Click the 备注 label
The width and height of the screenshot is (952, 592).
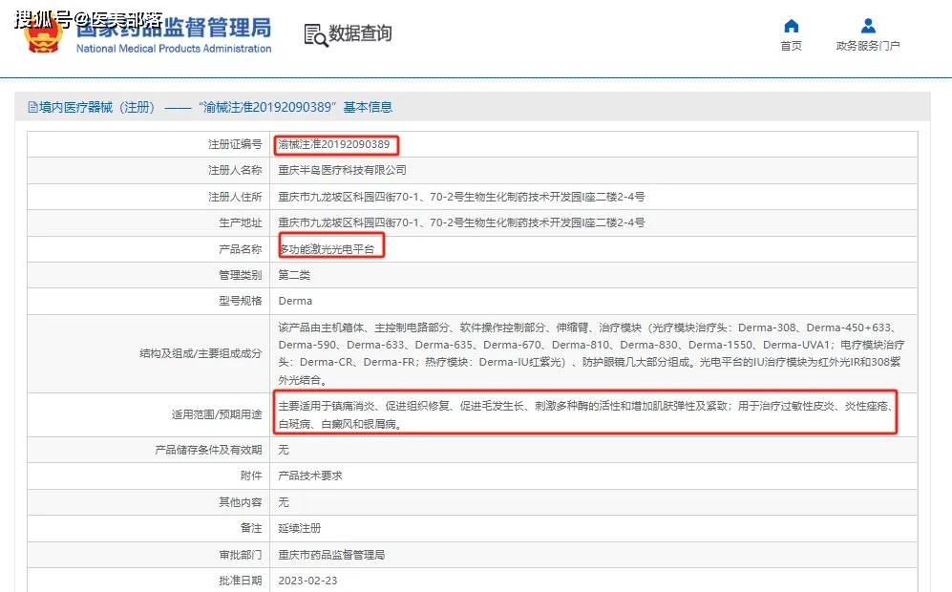[x=251, y=528]
